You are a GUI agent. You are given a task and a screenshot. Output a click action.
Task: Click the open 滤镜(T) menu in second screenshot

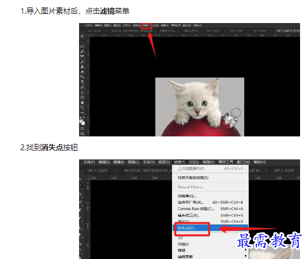[x=179, y=162]
